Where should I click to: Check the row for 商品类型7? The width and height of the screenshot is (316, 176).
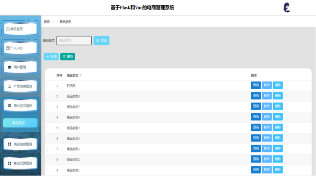[x=48, y=107]
